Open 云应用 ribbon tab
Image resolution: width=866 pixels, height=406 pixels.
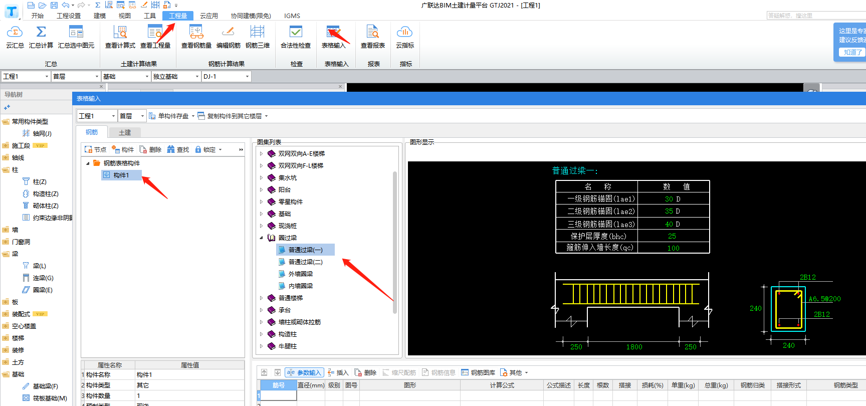[209, 16]
